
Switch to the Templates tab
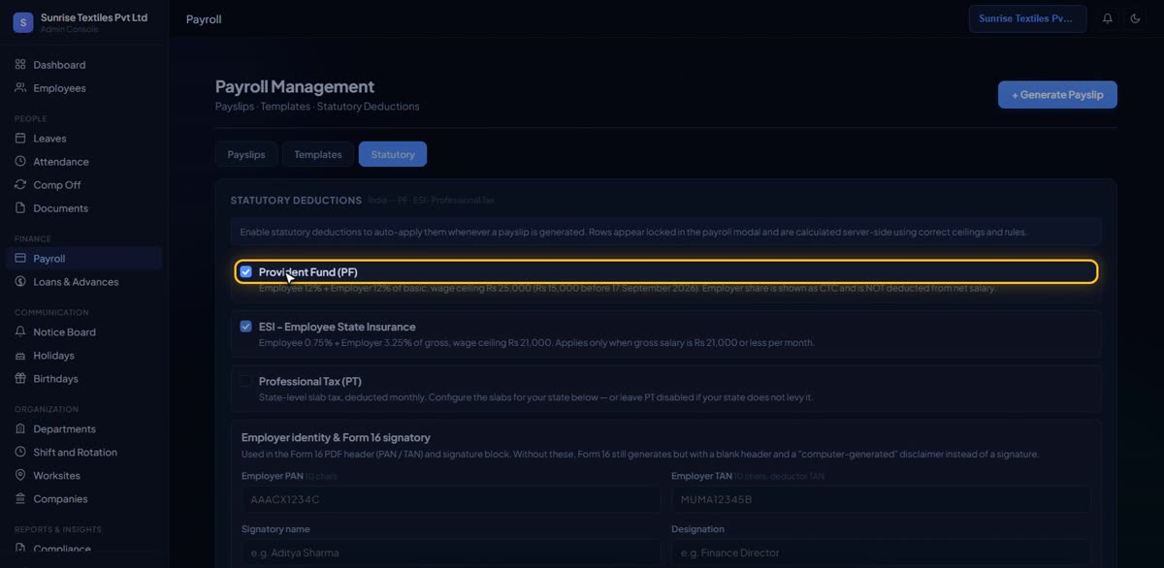coord(318,154)
